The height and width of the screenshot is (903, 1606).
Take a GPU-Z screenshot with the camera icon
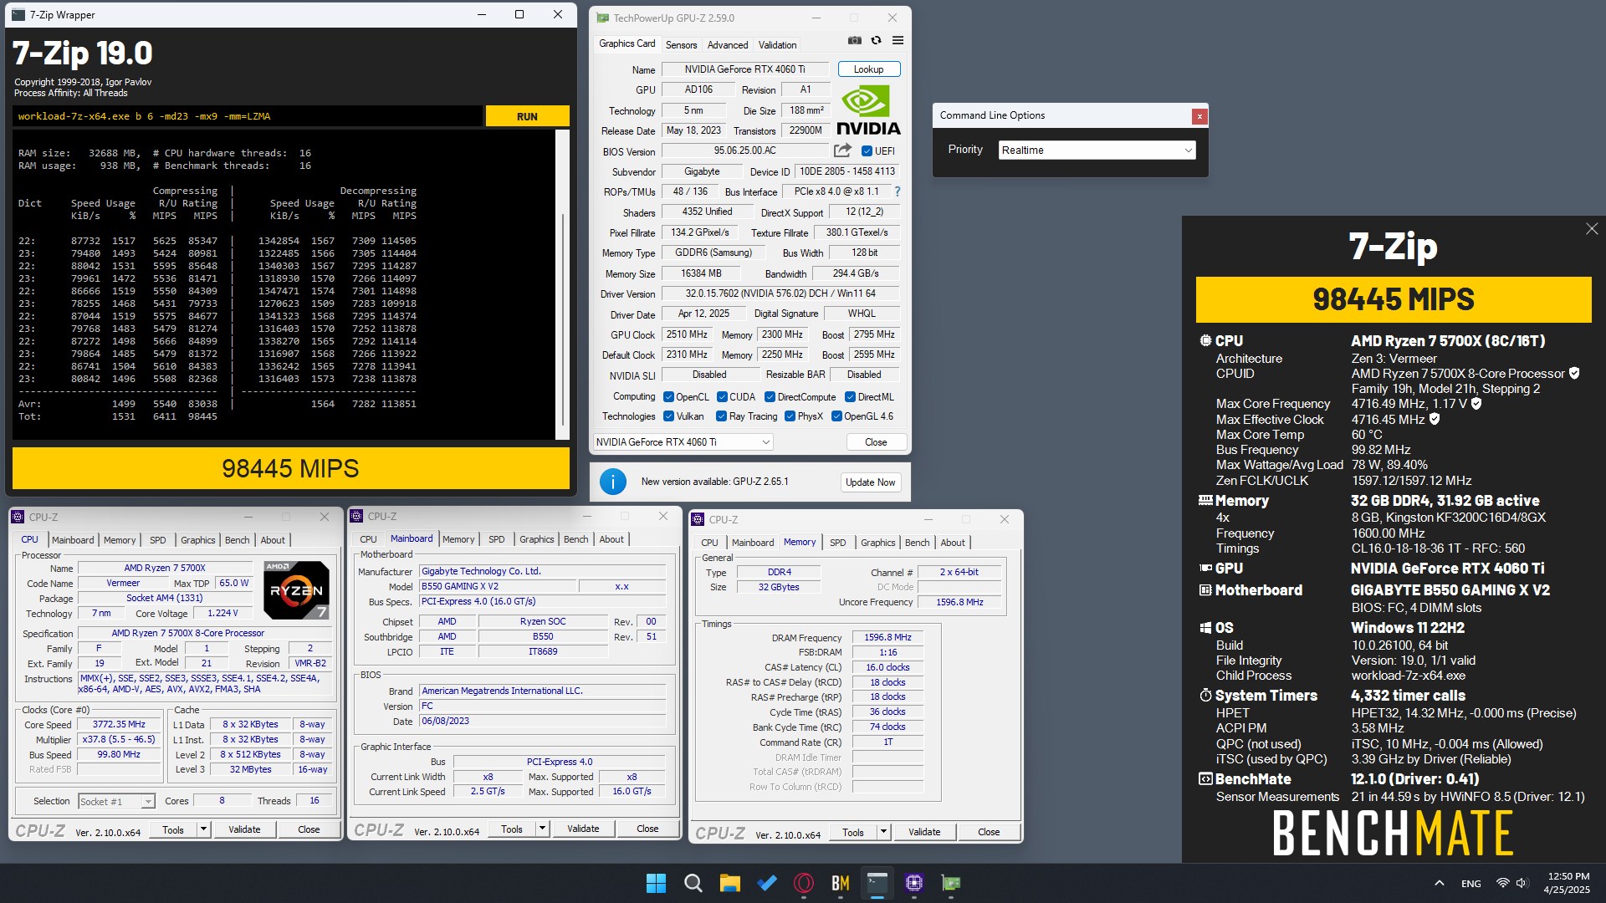854,40
